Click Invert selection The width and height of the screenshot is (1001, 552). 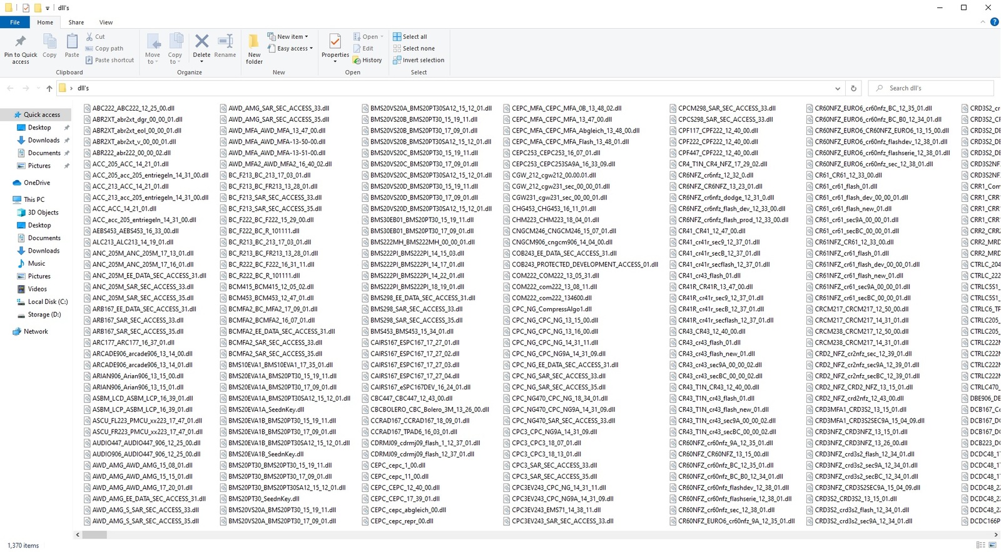[x=419, y=61]
